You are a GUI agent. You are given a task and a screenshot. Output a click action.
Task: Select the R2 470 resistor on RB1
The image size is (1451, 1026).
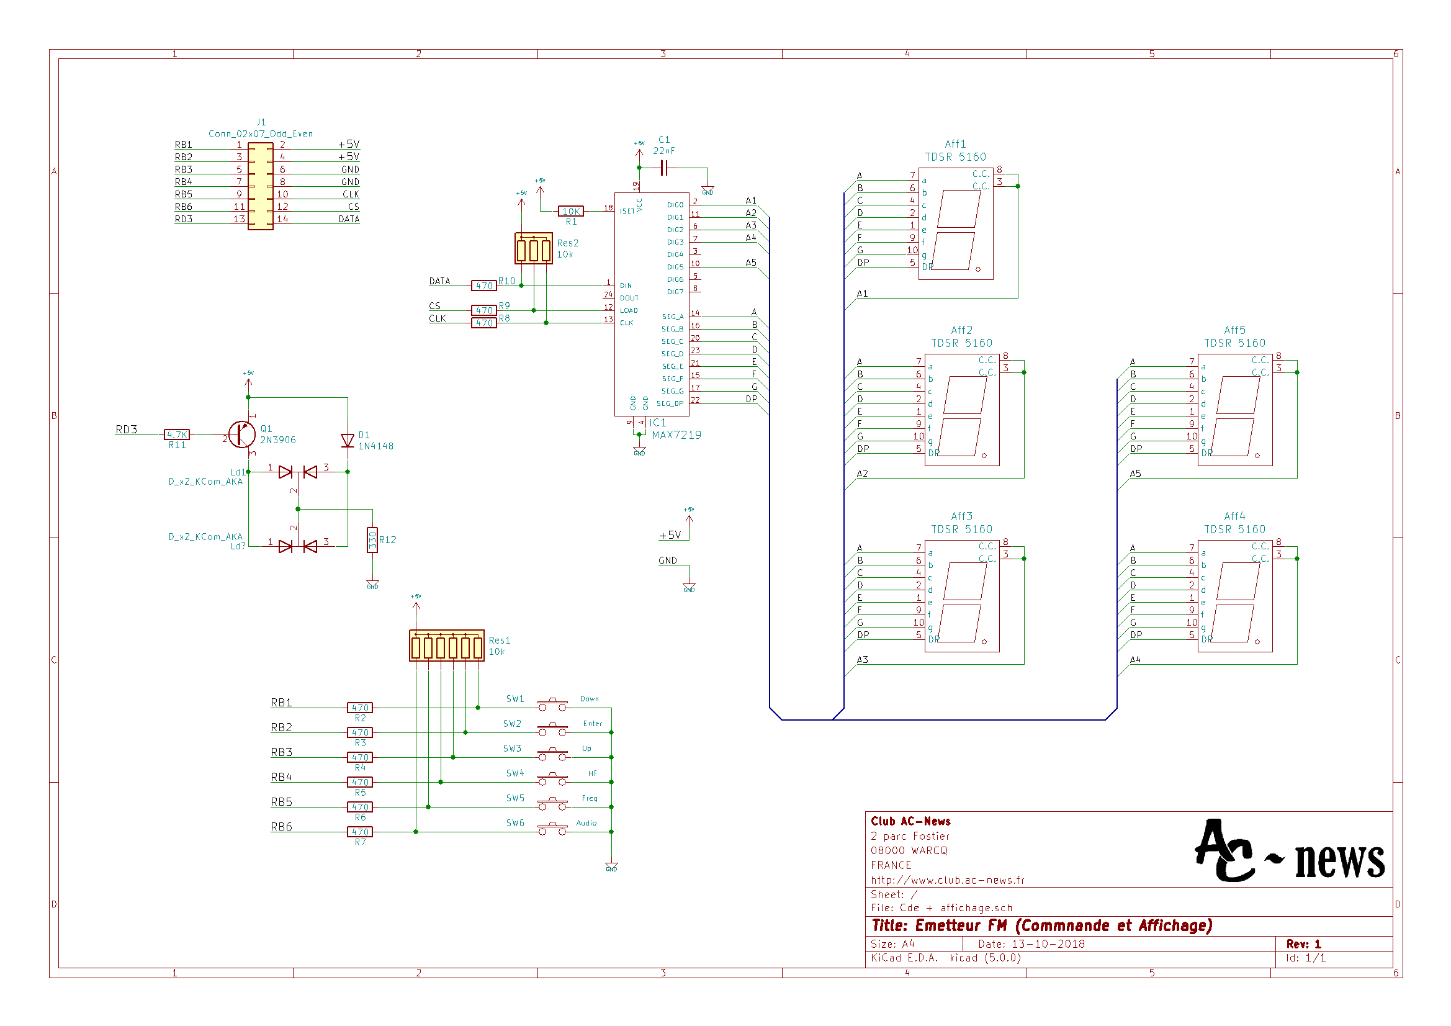(359, 708)
